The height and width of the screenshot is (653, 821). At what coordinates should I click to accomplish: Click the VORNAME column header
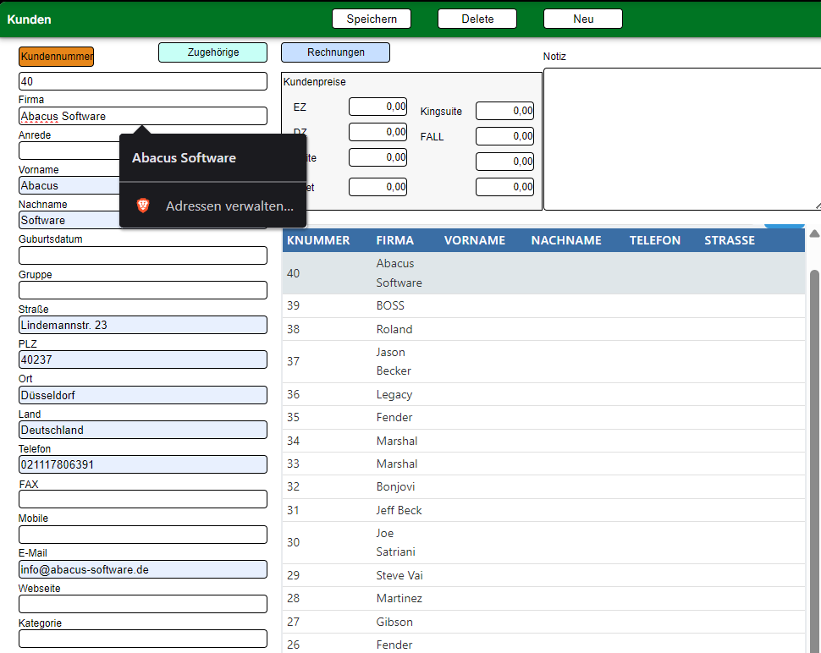[474, 240]
